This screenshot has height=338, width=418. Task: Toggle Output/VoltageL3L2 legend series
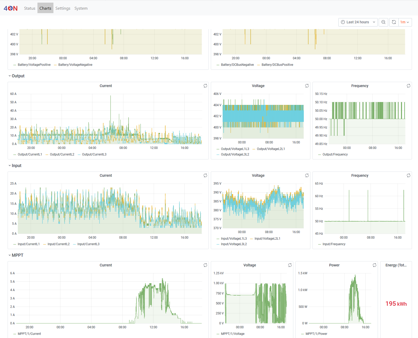click(235, 154)
